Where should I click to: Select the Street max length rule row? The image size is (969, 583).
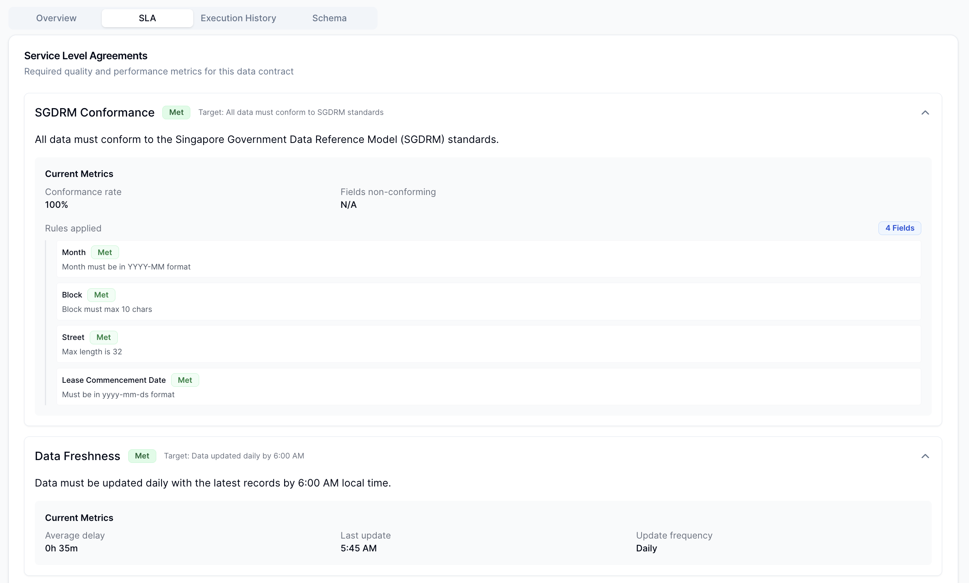[488, 344]
